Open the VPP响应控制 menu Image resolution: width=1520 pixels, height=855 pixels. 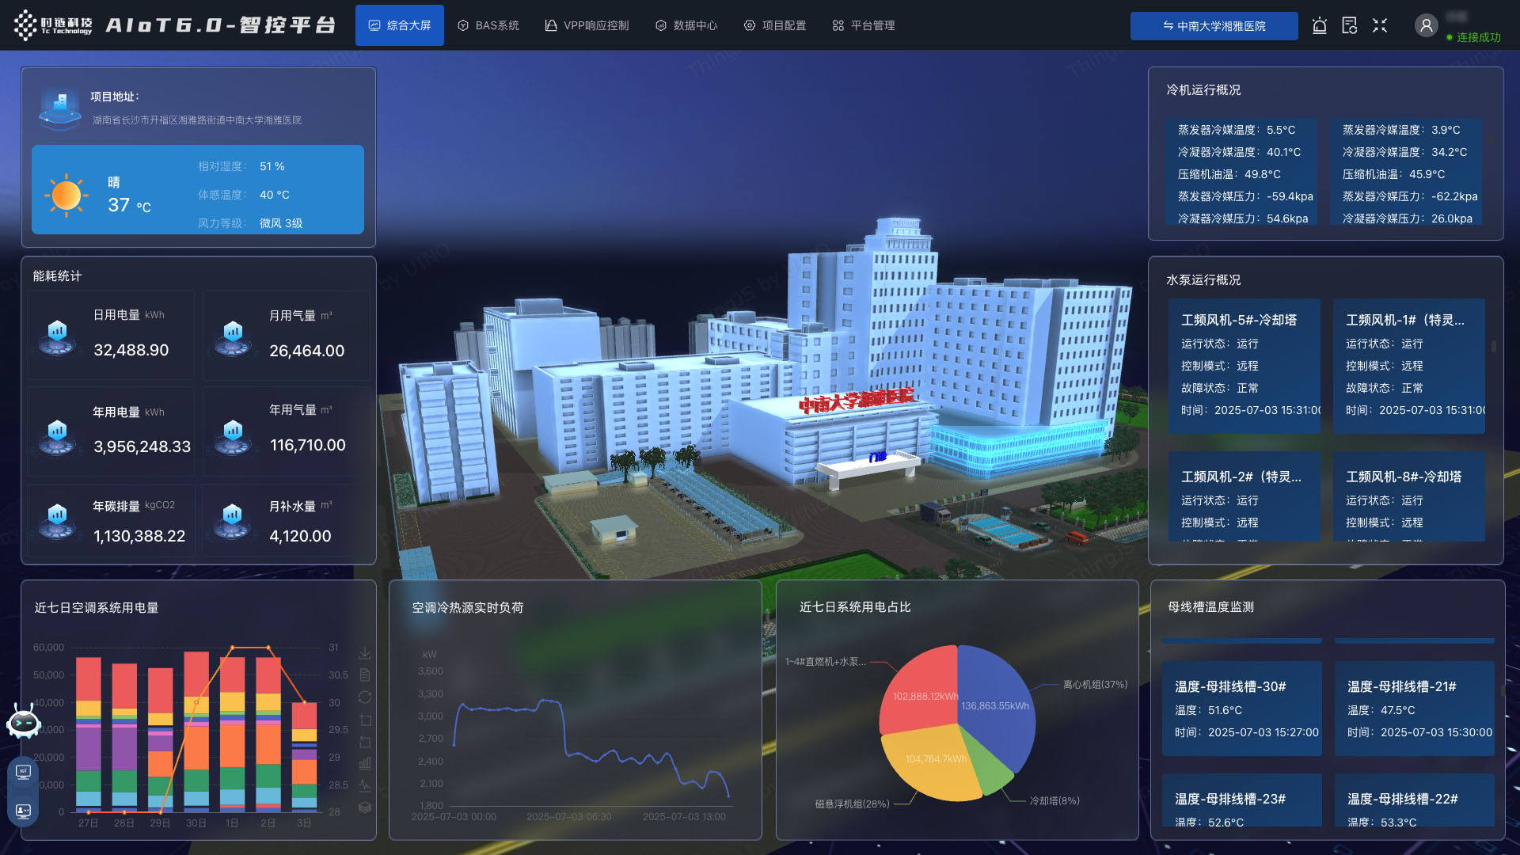click(587, 25)
